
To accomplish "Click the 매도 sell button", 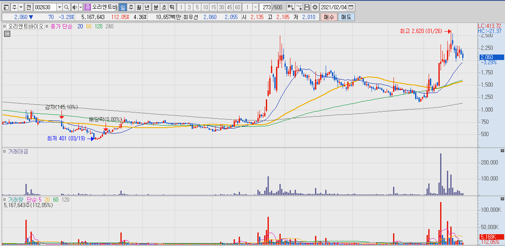I will tap(346, 17).
